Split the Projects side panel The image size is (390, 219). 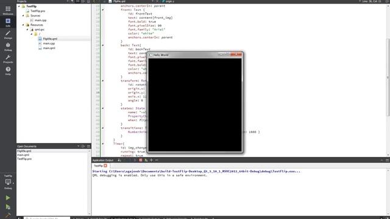point(83,1)
